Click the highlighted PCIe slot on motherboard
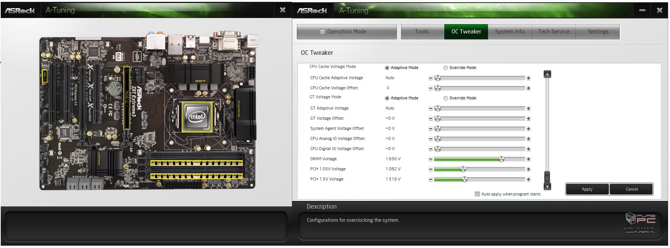This screenshot has width=670, height=248. pyautogui.click(x=127, y=98)
